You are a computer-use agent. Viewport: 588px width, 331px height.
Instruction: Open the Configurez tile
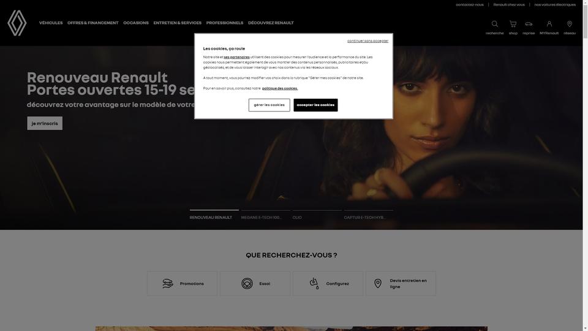pos(328,284)
